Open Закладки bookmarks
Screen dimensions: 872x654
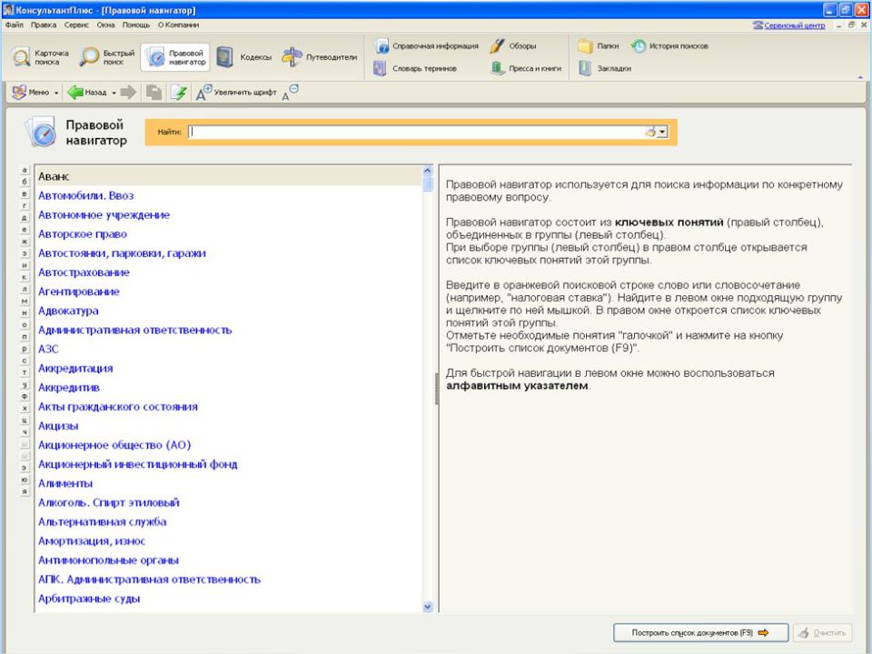tap(605, 68)
